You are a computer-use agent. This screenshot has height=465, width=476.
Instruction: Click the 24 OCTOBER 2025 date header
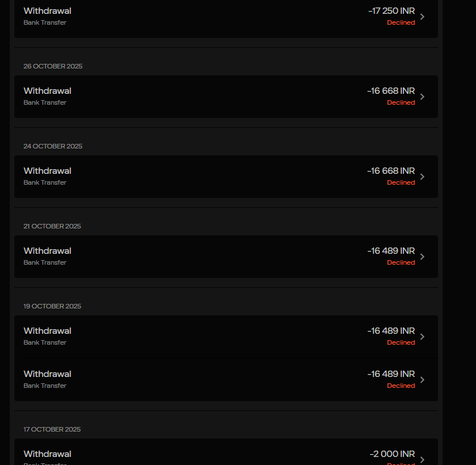[x=53, y=146]
